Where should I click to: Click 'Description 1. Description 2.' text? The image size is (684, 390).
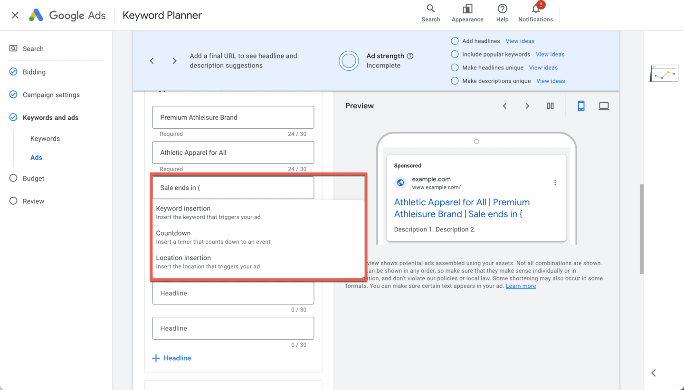coord(435,229)
